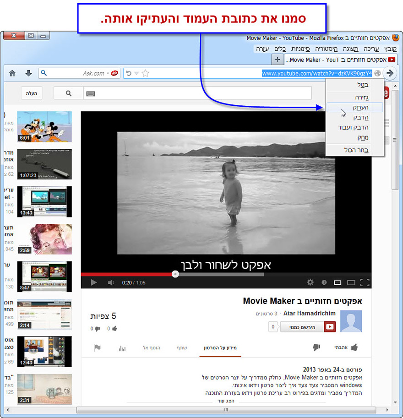
Task: Choose העתק in the context menu
Action: (x=355, y=108)
